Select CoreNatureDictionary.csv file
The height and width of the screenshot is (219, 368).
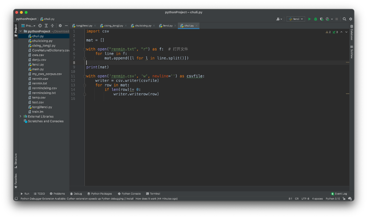pyautogui.click(x=49, y=50)
